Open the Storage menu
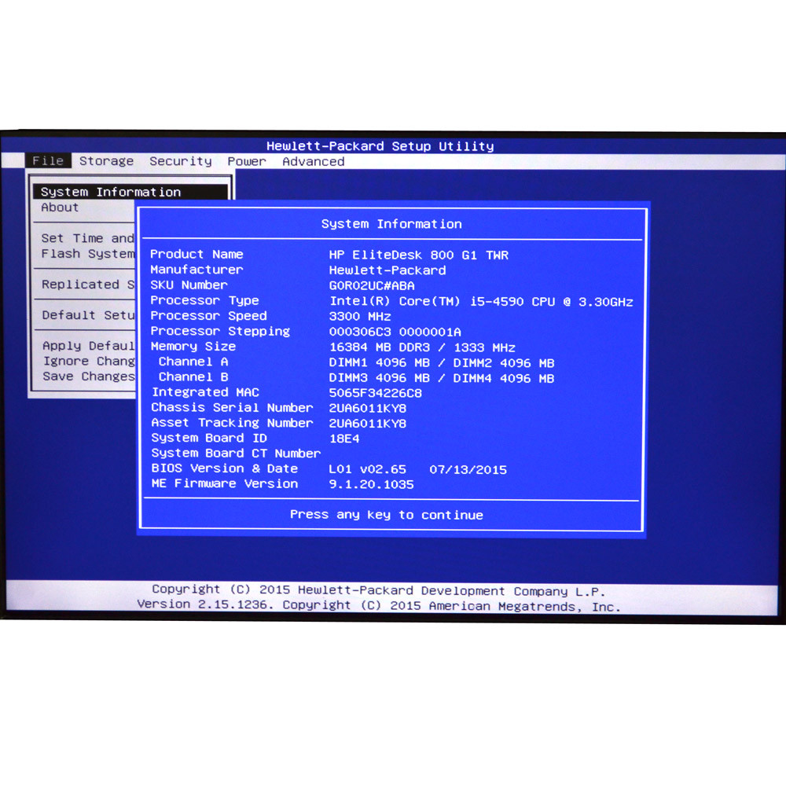The image size is (786, 786). tap(106, 161)
